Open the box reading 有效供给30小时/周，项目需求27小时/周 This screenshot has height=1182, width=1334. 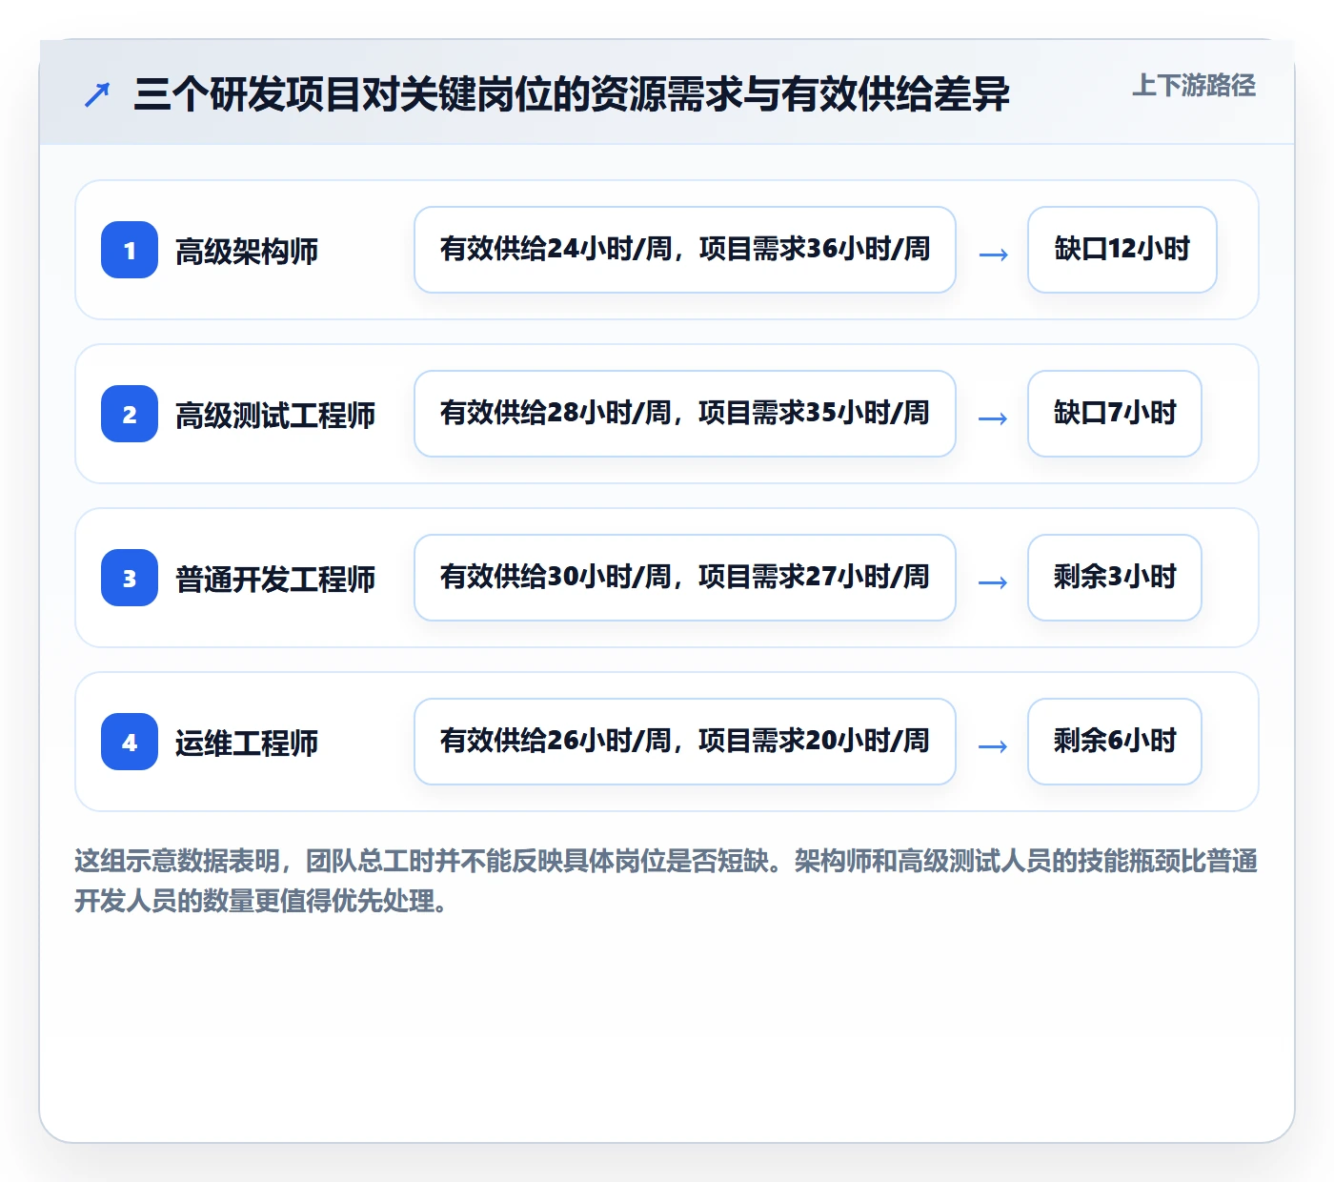tap(685, 578)
